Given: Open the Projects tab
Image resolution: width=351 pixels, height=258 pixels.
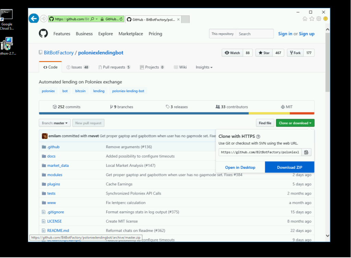Looking at the screenshot, I should tap(152, 67).
